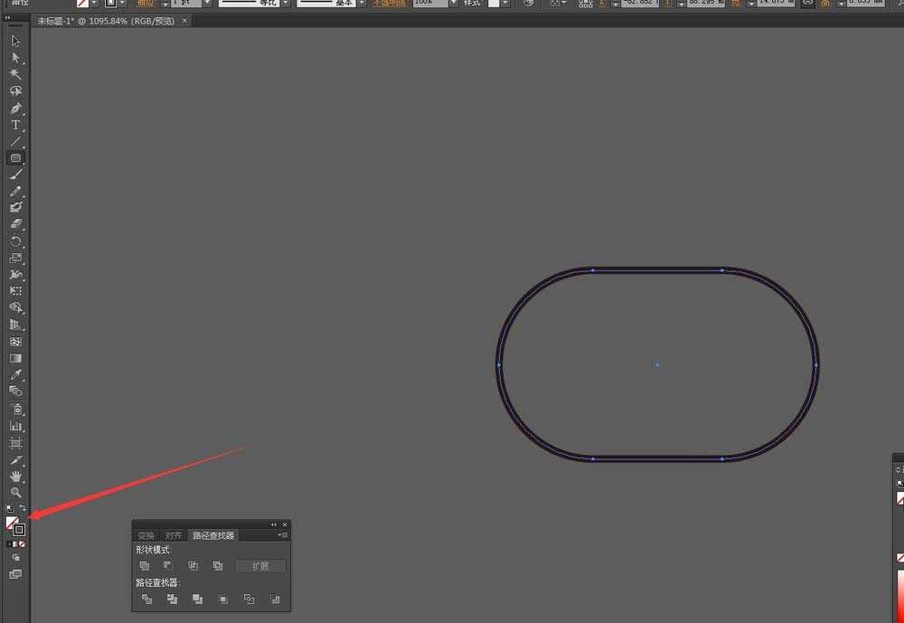Reset to default fill and stroke
This screenshot has height=623, width=904.
click(9, 508)
